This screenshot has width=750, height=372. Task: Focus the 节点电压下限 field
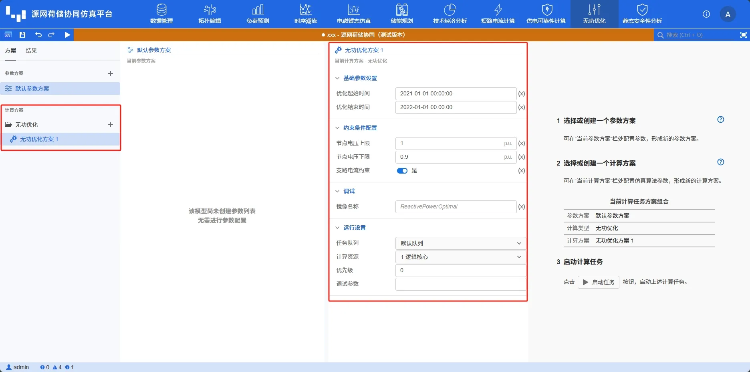tap(456, 157)
